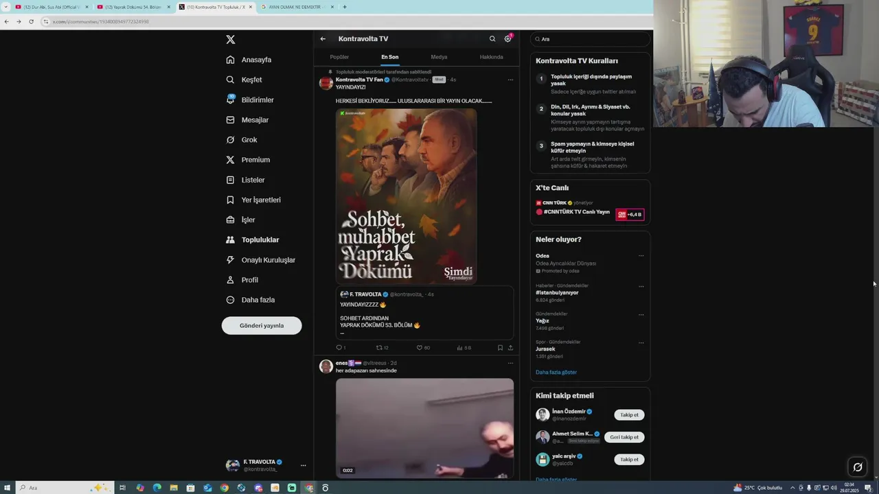Play enes her adapazarı sahnesinde video
This screenshot has height=494, width=879.
424,427
